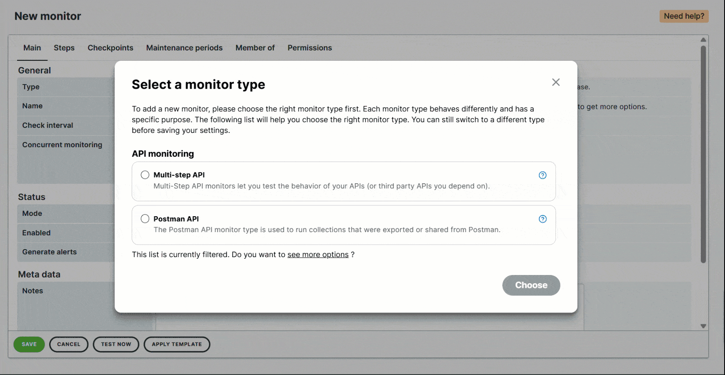Click the Choose button
The height and width of the screenshot is (375, 725).
pos(531,285)
